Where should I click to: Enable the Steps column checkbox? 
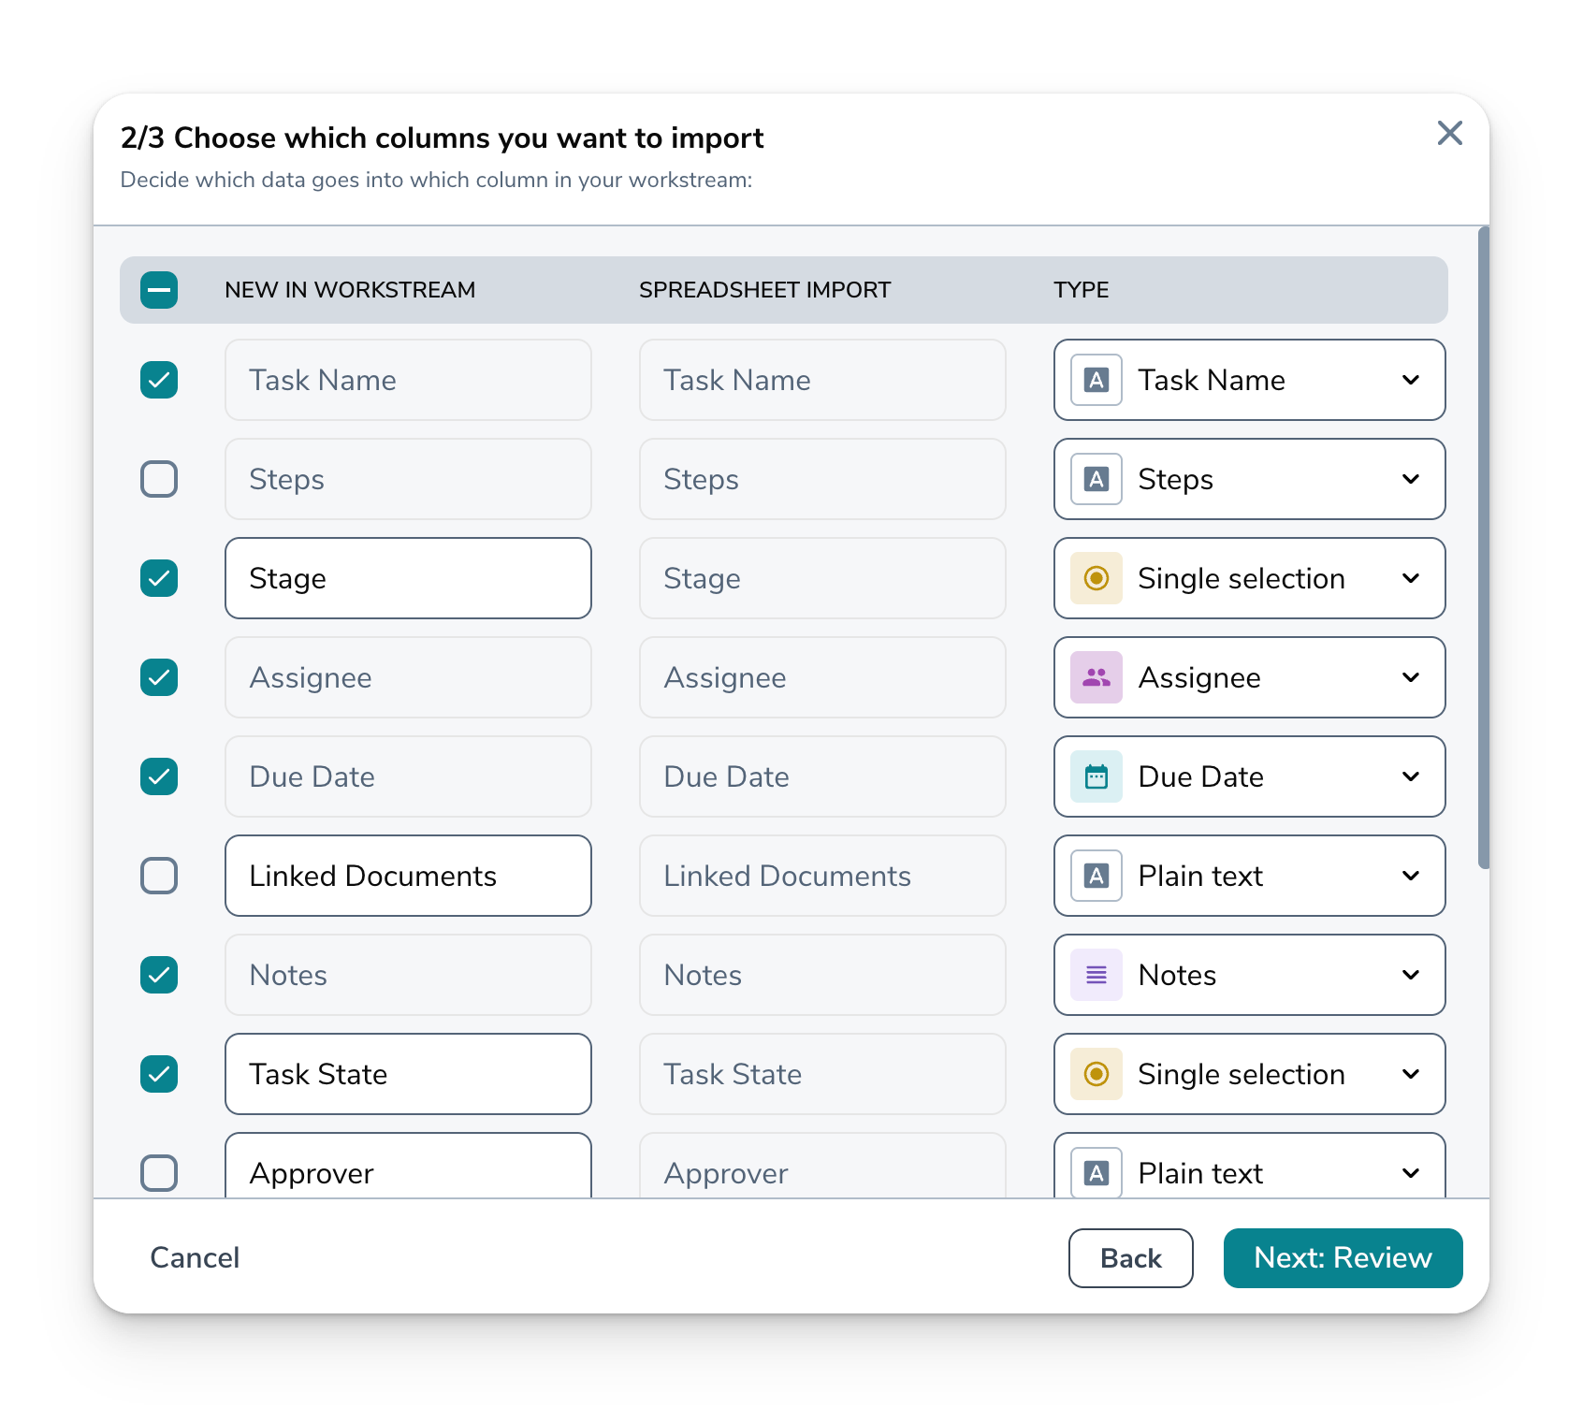pos(159,479)
